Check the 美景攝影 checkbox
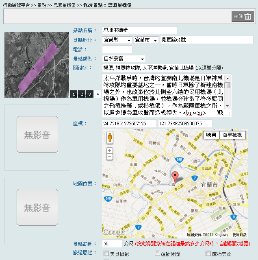Viewport: 258px width, 260px height. pyautogui.click(x=106, y=253)
